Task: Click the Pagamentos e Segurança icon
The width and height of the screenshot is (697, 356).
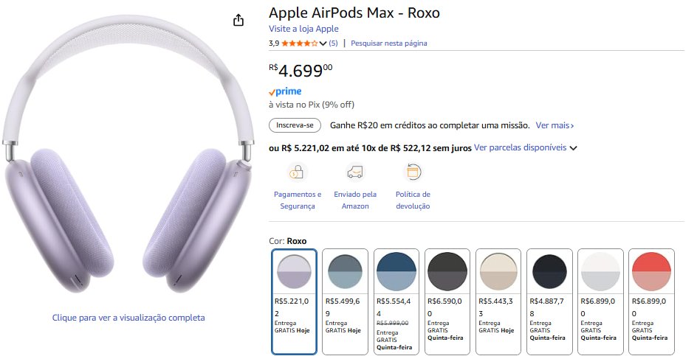Action: (297, 172)
